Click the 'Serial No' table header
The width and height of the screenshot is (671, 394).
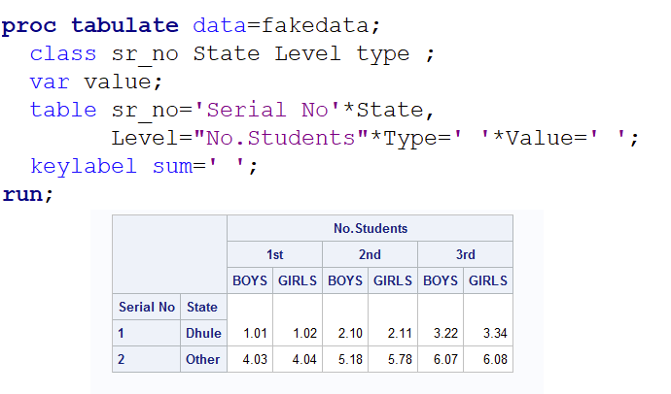[147, 307]
